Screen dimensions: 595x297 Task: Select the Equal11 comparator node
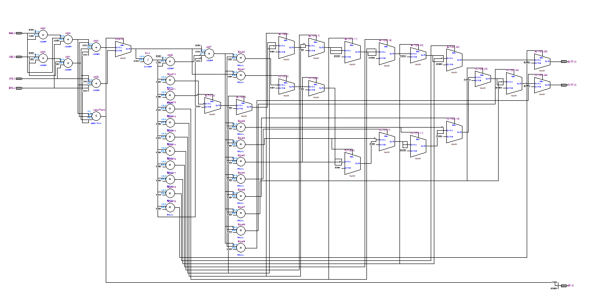[x=170, y=95]
